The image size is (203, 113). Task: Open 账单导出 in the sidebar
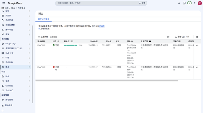pos(9,30)
